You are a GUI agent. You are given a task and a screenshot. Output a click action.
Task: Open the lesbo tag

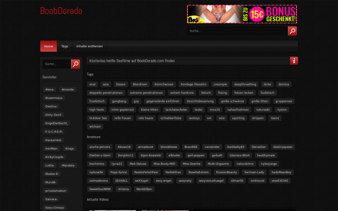click(x=198, y=110)
